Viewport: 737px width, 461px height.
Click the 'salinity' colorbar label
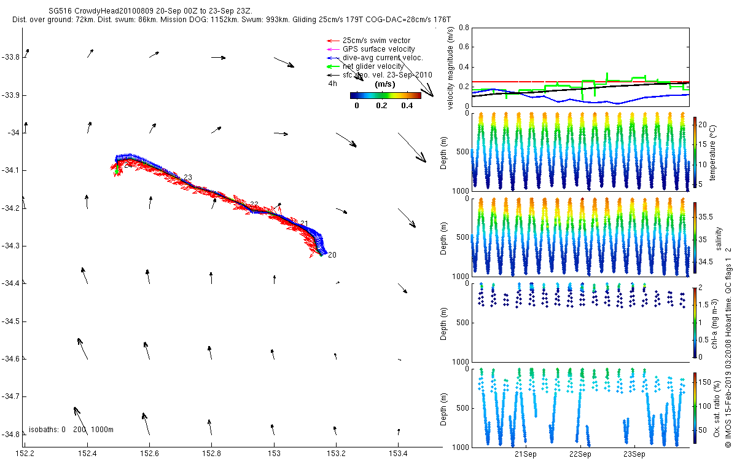click(719, 237)
